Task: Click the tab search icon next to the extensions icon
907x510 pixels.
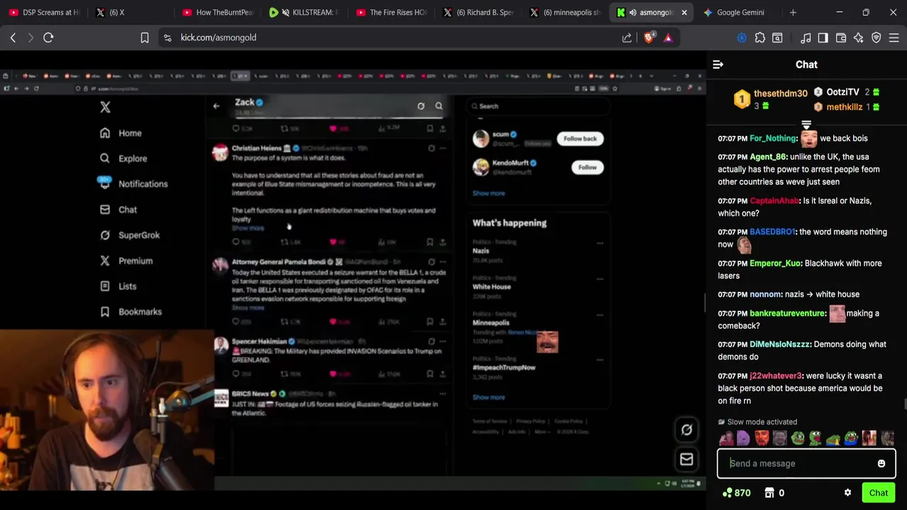Action: pyautogui.click(x=777, y=38)
